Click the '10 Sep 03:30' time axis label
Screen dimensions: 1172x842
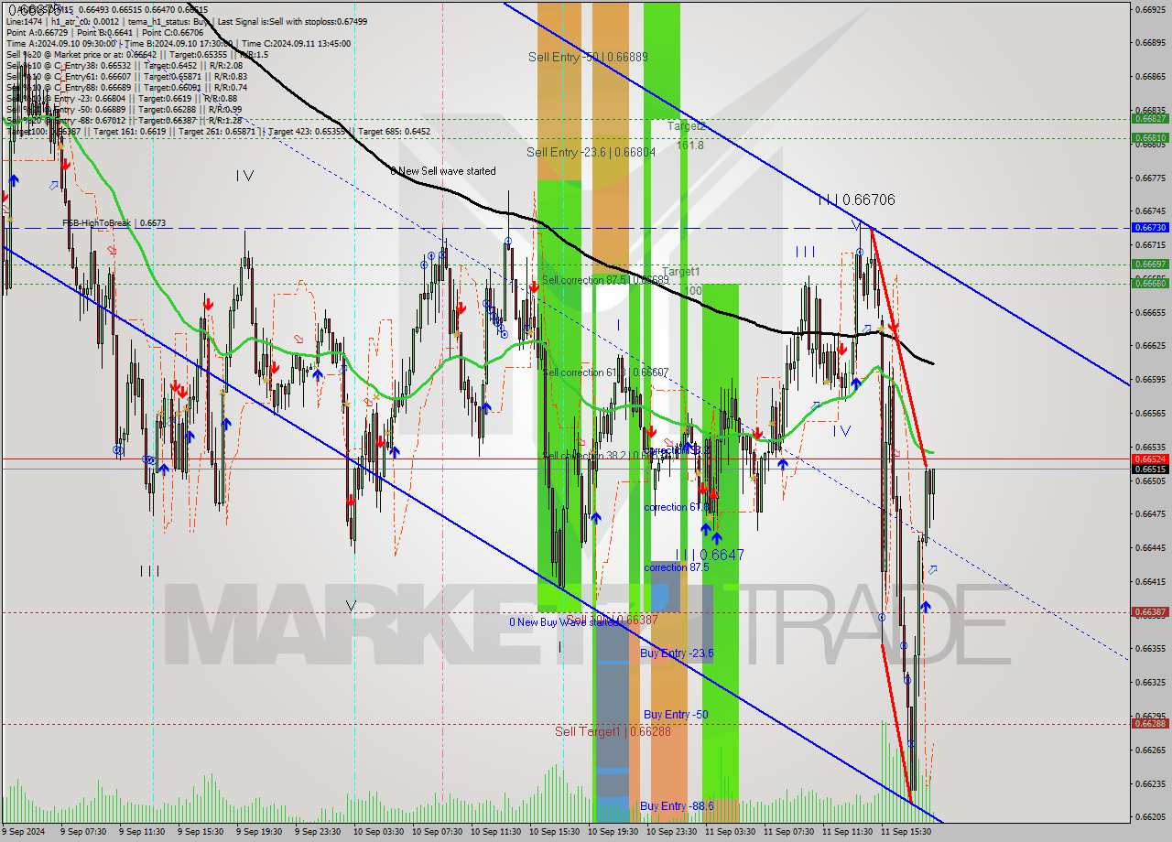coord(379,832)
